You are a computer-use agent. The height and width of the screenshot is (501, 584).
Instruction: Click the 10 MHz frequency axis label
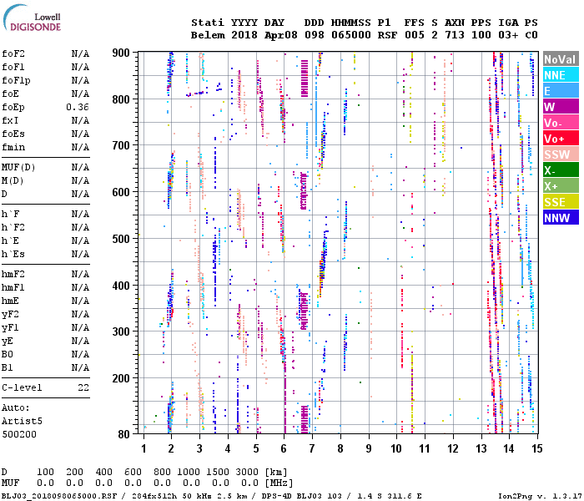[396, 448]
